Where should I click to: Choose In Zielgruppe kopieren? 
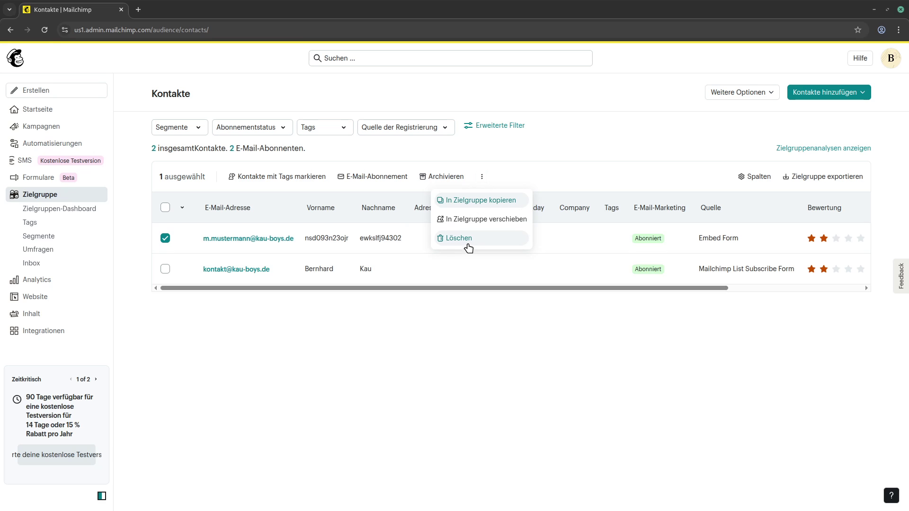(x=481, y=200)
